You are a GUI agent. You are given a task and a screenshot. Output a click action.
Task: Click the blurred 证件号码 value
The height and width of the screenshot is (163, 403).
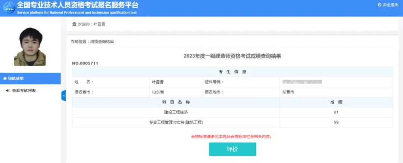tap(302, 82)
